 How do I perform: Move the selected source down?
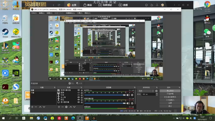click(74, 107)
